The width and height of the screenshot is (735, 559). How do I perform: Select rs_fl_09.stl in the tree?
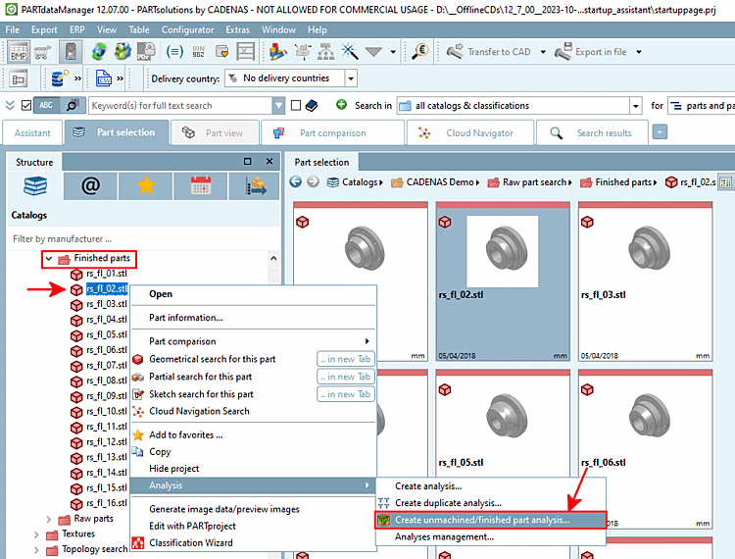point(107,396)
